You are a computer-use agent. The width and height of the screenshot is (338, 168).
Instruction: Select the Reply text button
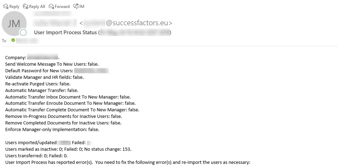[15, 7]
